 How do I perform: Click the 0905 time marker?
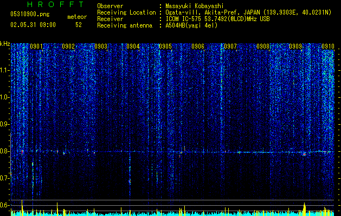(165, 46)
